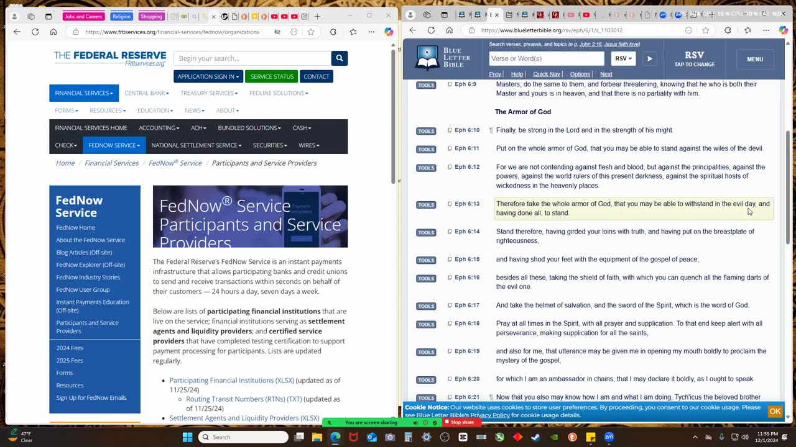Open Routing Transit Numbers (TXT) link
Viewport: 796px width, 447px height.
244,399
